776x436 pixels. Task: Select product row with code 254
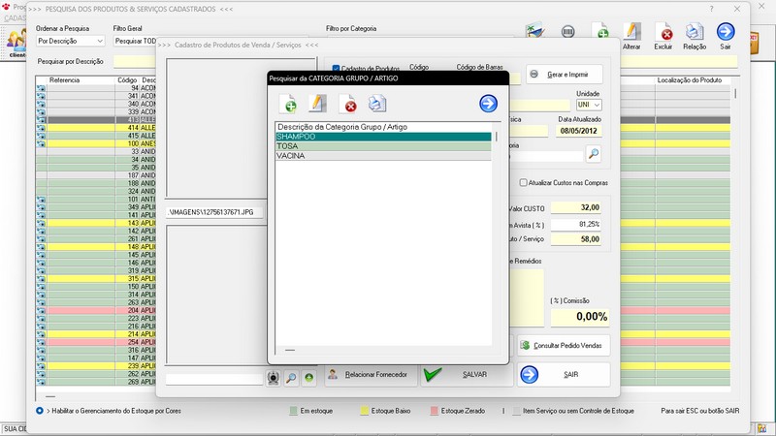click(95, 342)
